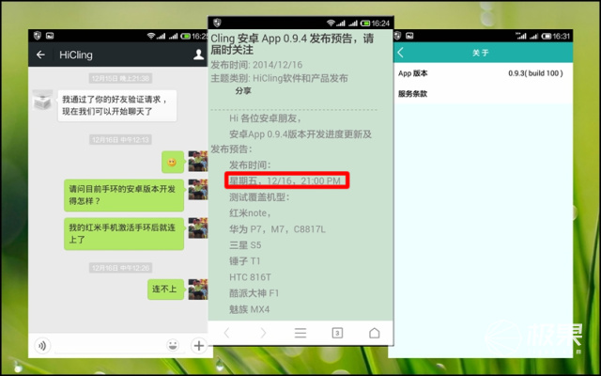
Task: Tap the version value '0.9.3( build 100 )'
Action: point(535,73)
